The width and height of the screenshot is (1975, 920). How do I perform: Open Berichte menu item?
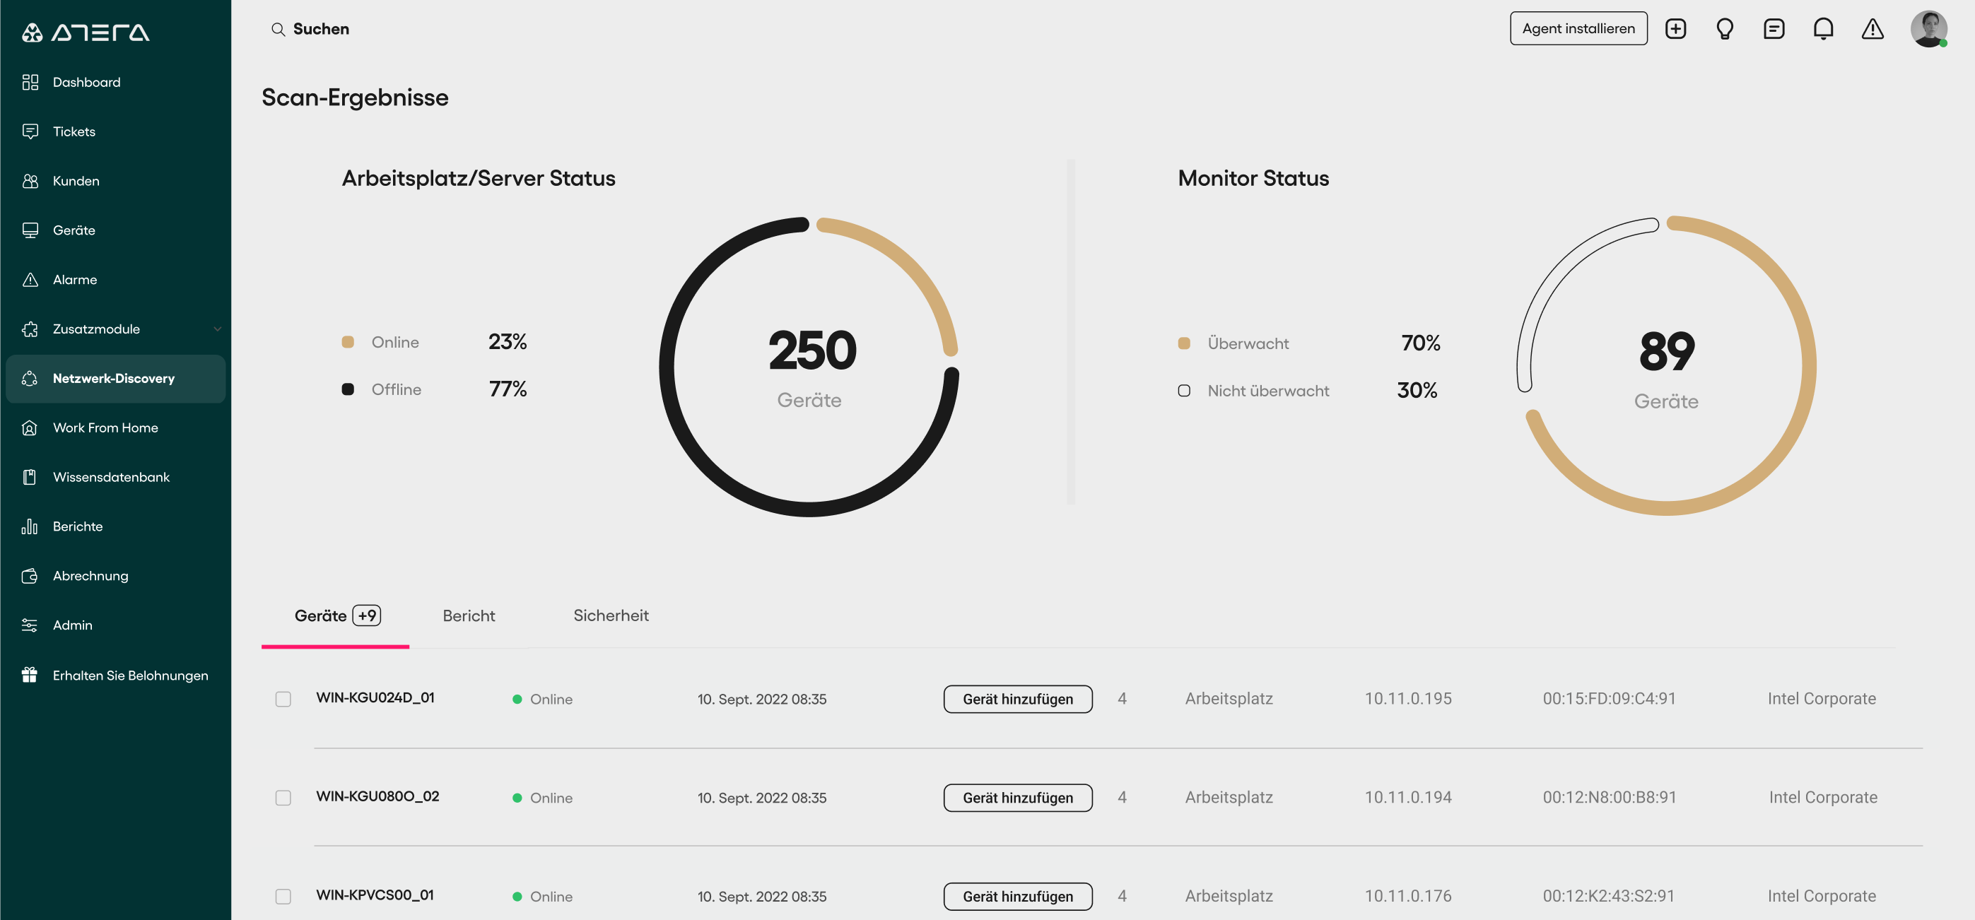click(115, 526)
